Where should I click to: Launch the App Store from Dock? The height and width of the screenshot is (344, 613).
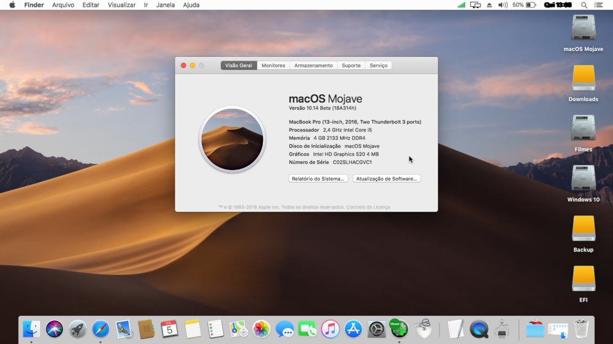tap(353, 329)
